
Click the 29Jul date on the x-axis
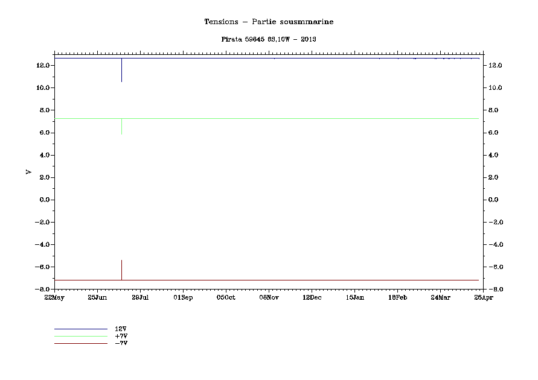click(x=140, y=297)
